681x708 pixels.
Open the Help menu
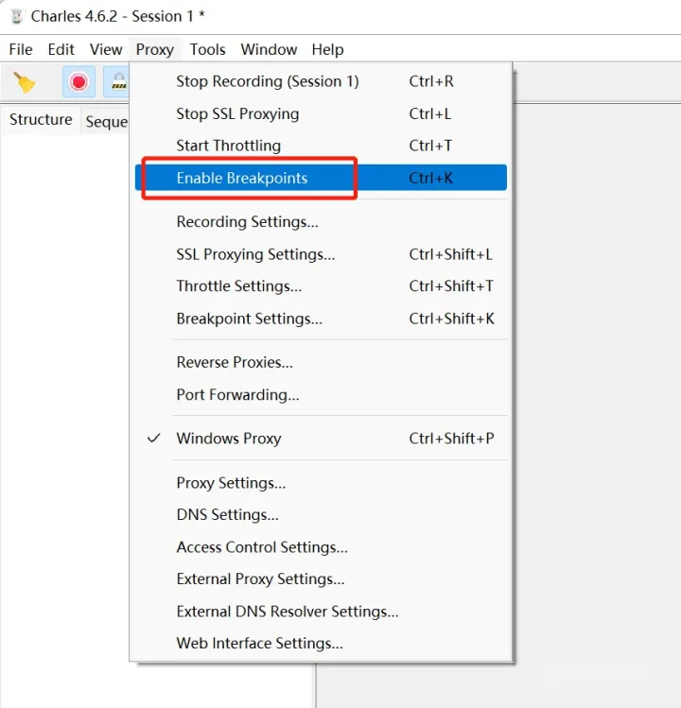coord(327,49)
